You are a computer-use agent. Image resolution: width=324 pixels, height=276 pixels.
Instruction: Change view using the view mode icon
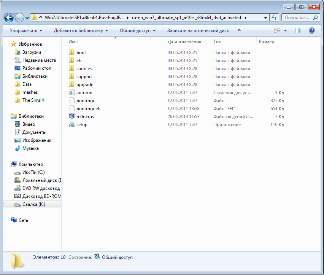[277, 30]
